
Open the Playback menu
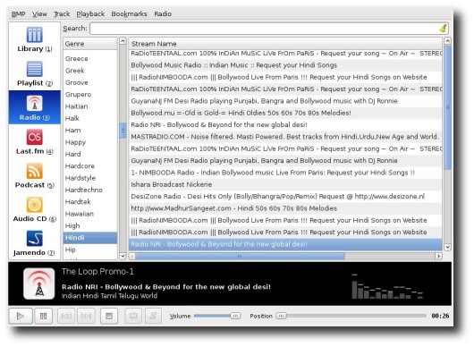(90, 14)
